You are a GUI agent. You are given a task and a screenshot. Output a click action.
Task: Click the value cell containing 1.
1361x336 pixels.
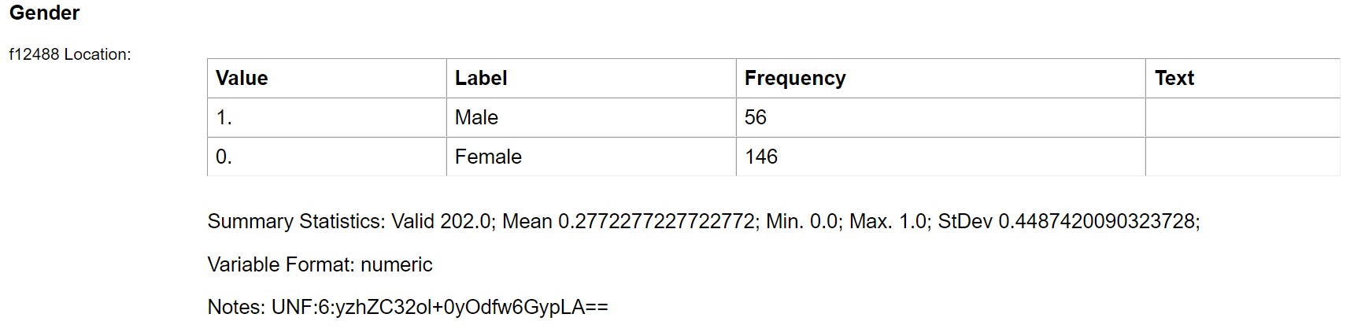(224, 117)
